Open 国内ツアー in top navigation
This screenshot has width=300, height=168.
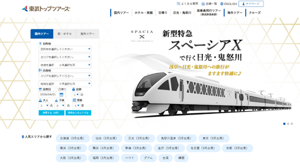pos(121,12)
